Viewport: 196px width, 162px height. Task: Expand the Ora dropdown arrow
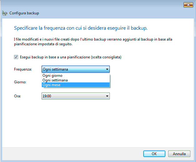tap(107, 96)
